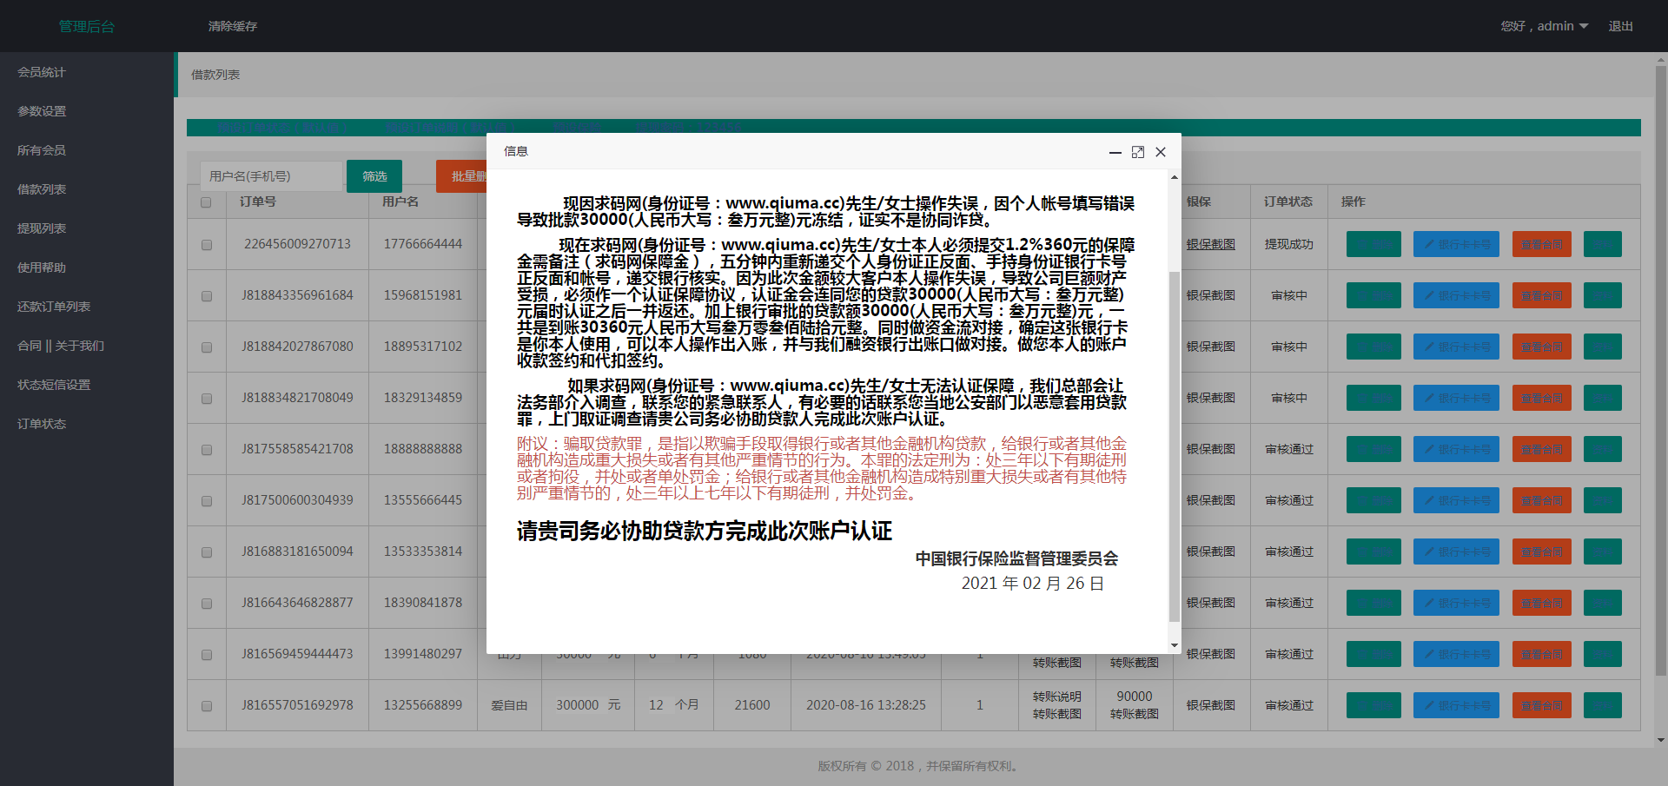Click 删除 button for order J817500600304939
1668x786 pixels.
click(1373, 500)
